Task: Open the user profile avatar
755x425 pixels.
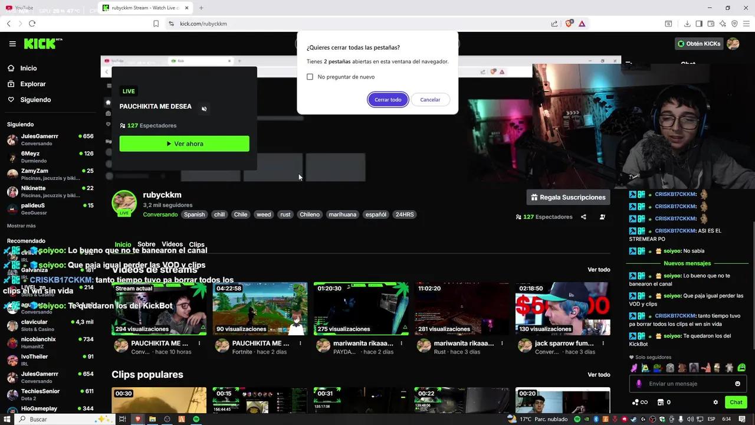Action: pos(733,44)
